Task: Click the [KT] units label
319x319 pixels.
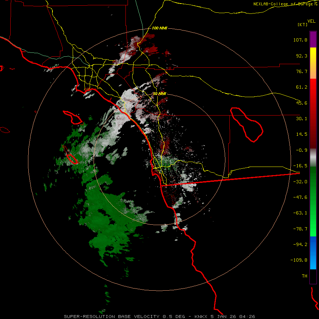Action: [x=302, y=24]
